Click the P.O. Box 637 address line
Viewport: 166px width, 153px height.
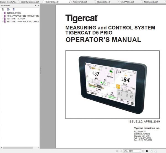click(140, 132)
